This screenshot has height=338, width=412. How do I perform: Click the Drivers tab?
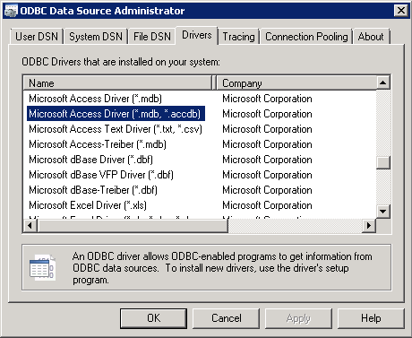[x=197, y=35]
